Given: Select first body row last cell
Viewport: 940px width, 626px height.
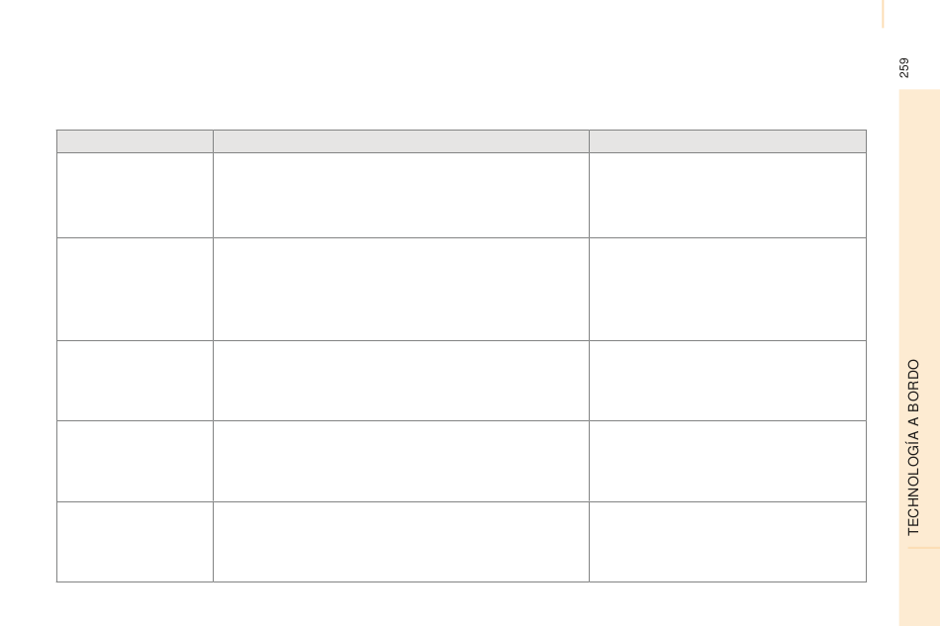Looking at the screenshot, I should coord(728,195).
